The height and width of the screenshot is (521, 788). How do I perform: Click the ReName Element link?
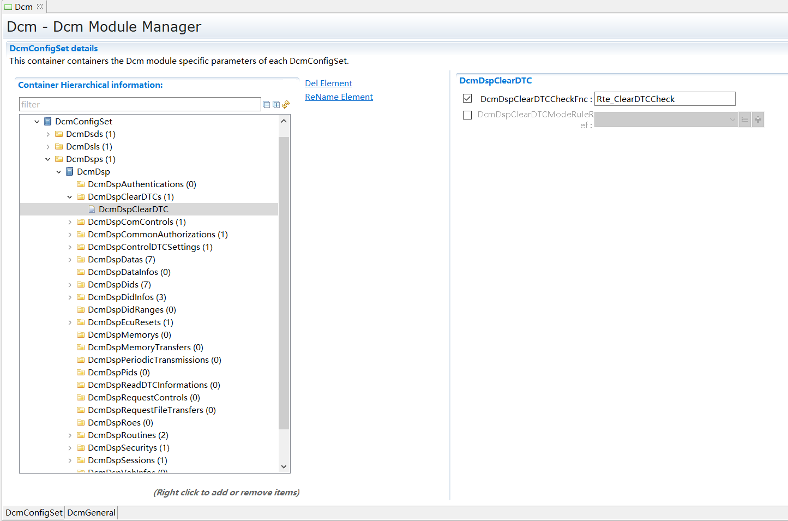(x=339, y=97)
